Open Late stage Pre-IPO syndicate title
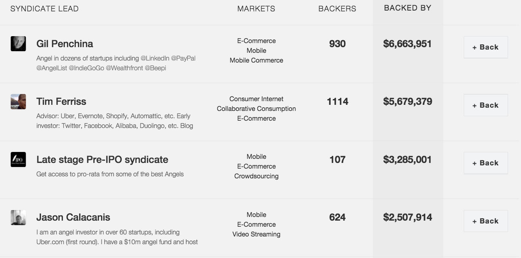Screen dimensions: 521x258 click(x=102, y=160)
